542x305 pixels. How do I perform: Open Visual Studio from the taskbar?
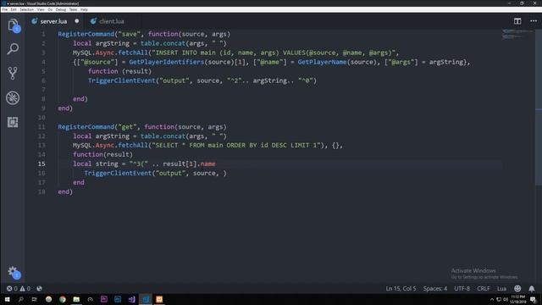[132, 299]
